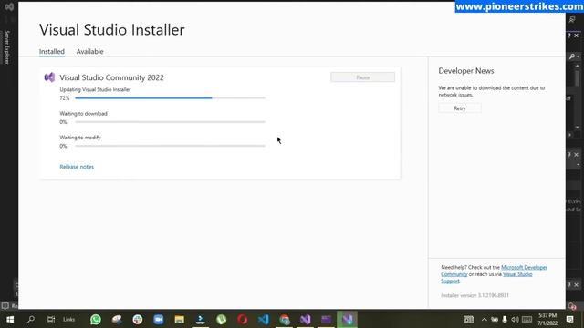Open Visual Studio Code from the taskbar

[x=264, y=320]
